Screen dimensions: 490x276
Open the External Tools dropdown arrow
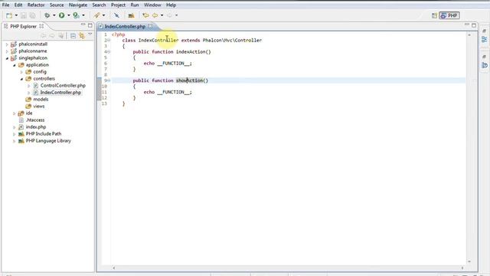coord(104,15)
